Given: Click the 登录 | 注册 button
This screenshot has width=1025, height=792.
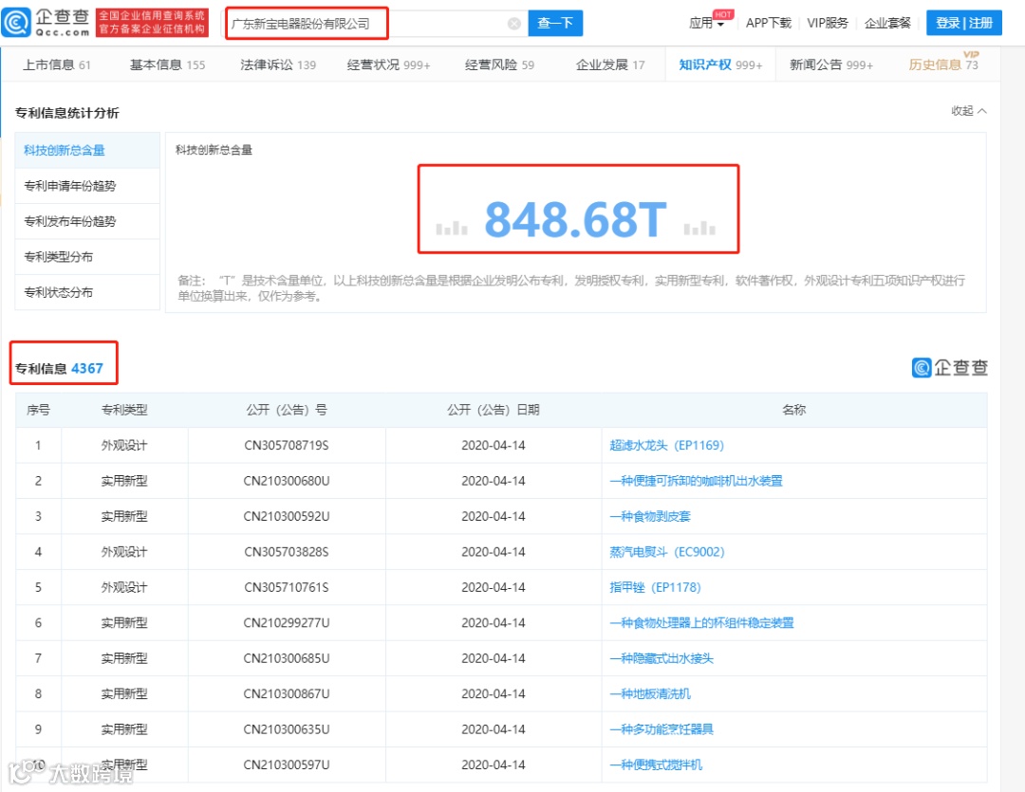Looking at the screenshot, I should pos(963,23).
